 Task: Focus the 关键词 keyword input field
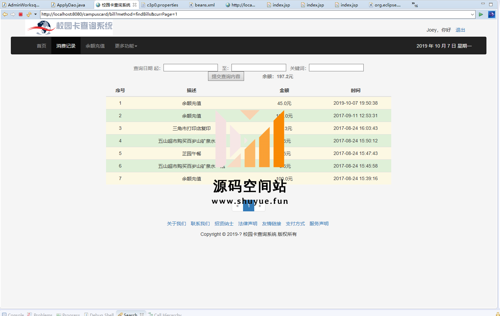point(336,68)
